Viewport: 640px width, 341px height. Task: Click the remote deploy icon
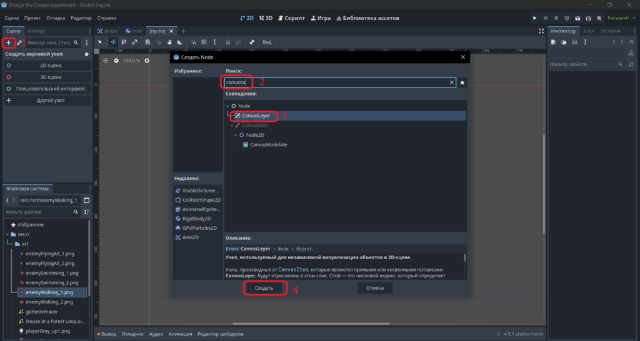point(567,18)
